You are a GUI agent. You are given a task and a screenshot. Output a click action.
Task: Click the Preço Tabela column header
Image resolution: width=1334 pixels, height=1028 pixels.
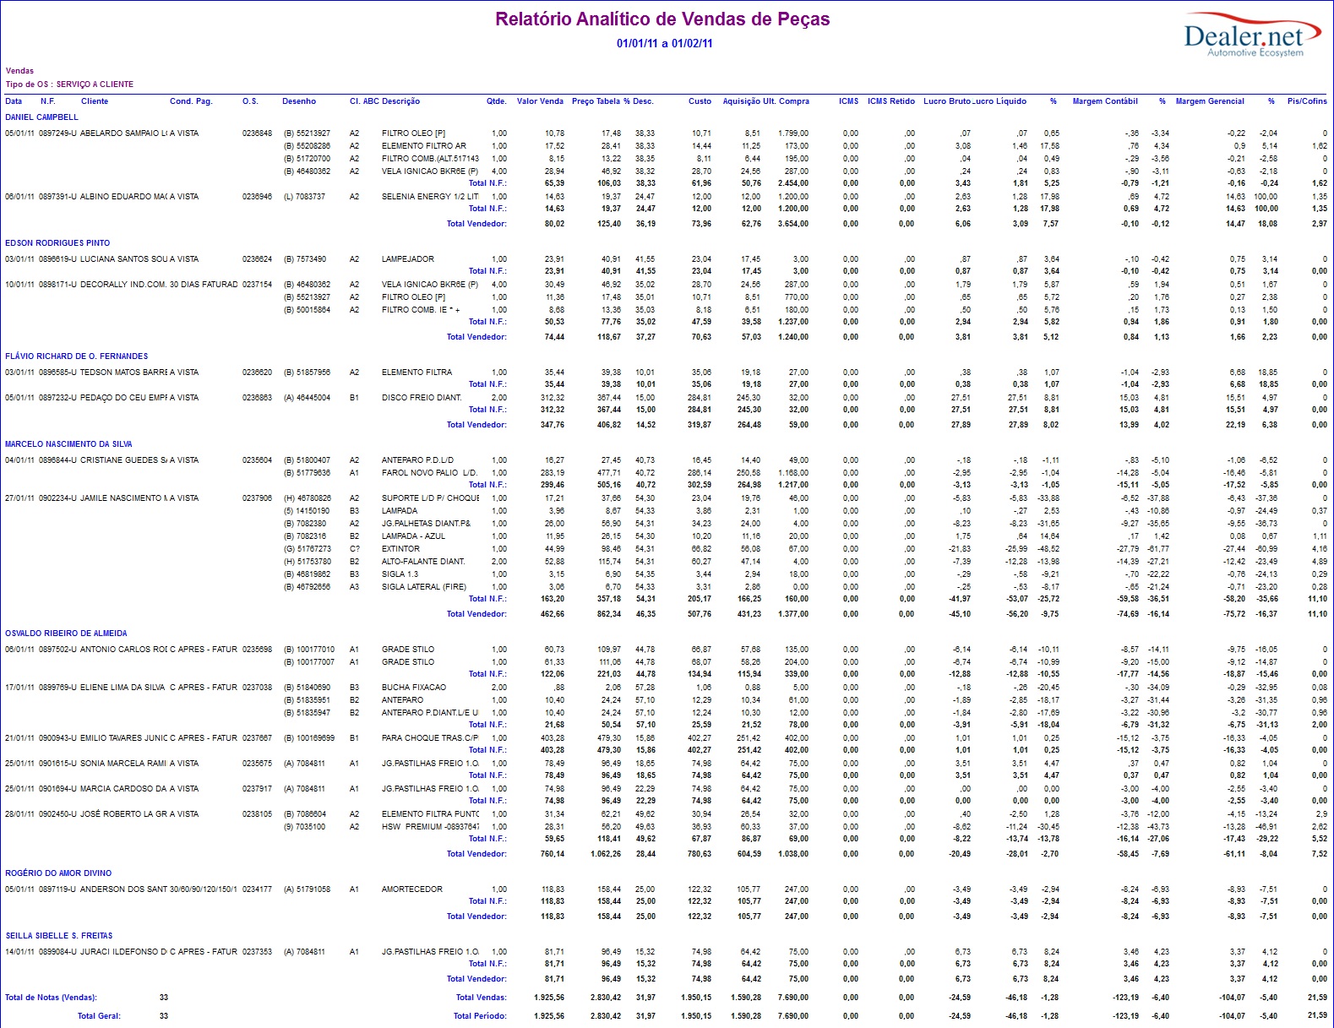pyautogui.click(x=596, y=101)
